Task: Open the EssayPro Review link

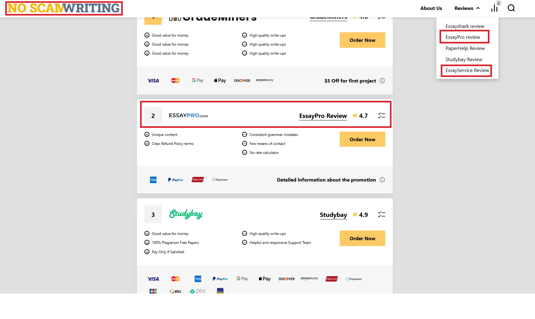Action: pyautogui.click(x=323, y=116)
